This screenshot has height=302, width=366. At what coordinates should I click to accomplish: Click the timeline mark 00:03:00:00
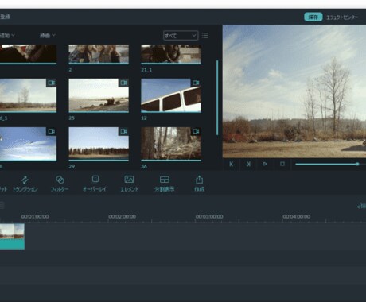pos(209,217)
